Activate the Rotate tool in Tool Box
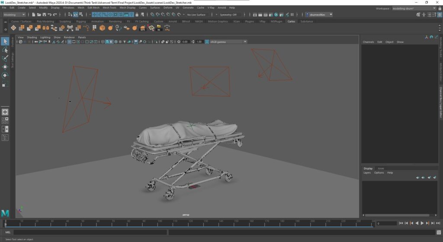The height and width of the screenshot is (242, 443). (x=5, y=75)
